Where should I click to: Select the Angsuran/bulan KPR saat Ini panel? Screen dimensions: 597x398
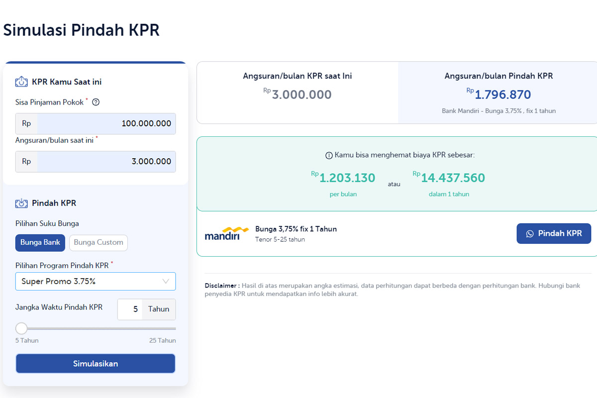pos(298,93)
